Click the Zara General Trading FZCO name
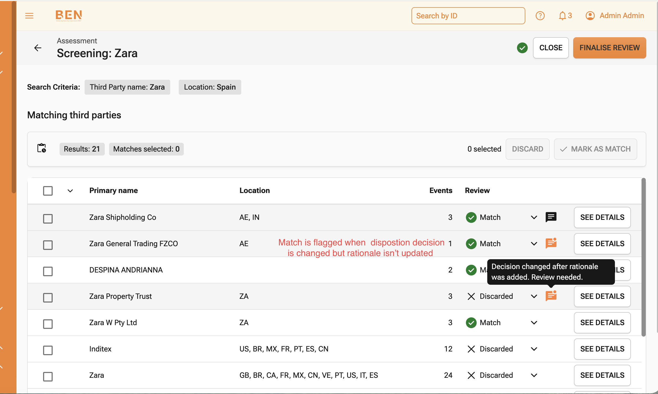658x394 pixels. click(x=134, y=244)
